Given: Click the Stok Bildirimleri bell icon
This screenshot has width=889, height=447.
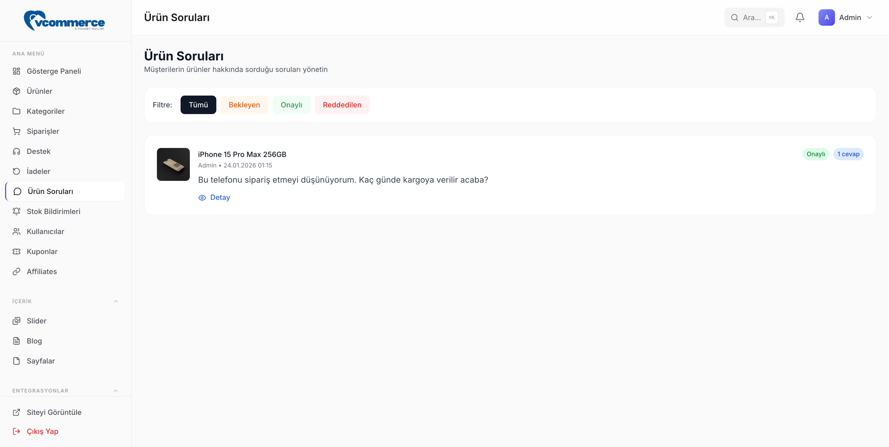Looking at the screenshot, I should (x=16, y=211).
